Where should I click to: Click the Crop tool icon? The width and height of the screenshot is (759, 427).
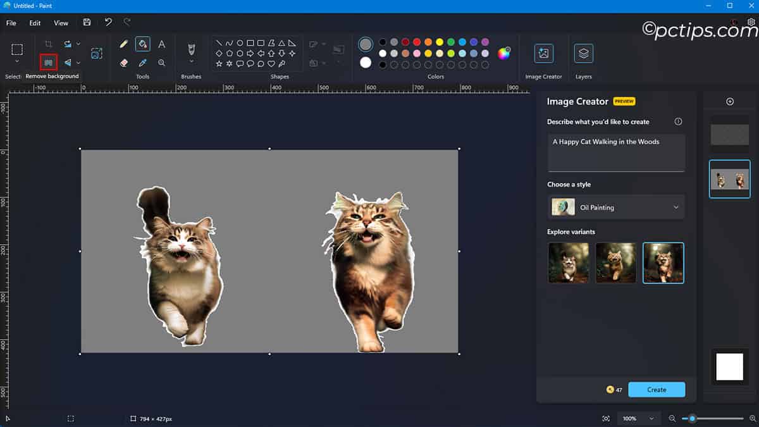(x=49, y=43)
